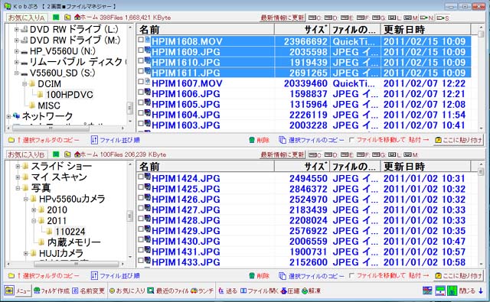Click the ランチ launcher icon
The height and width of the screenshot is (302, 490).
(x=194, y=291)
